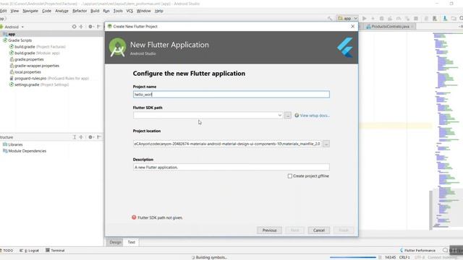The width and height of the screenshot is (463, 260).
Task: Switch to the Text editor tab
Action: 132,243
